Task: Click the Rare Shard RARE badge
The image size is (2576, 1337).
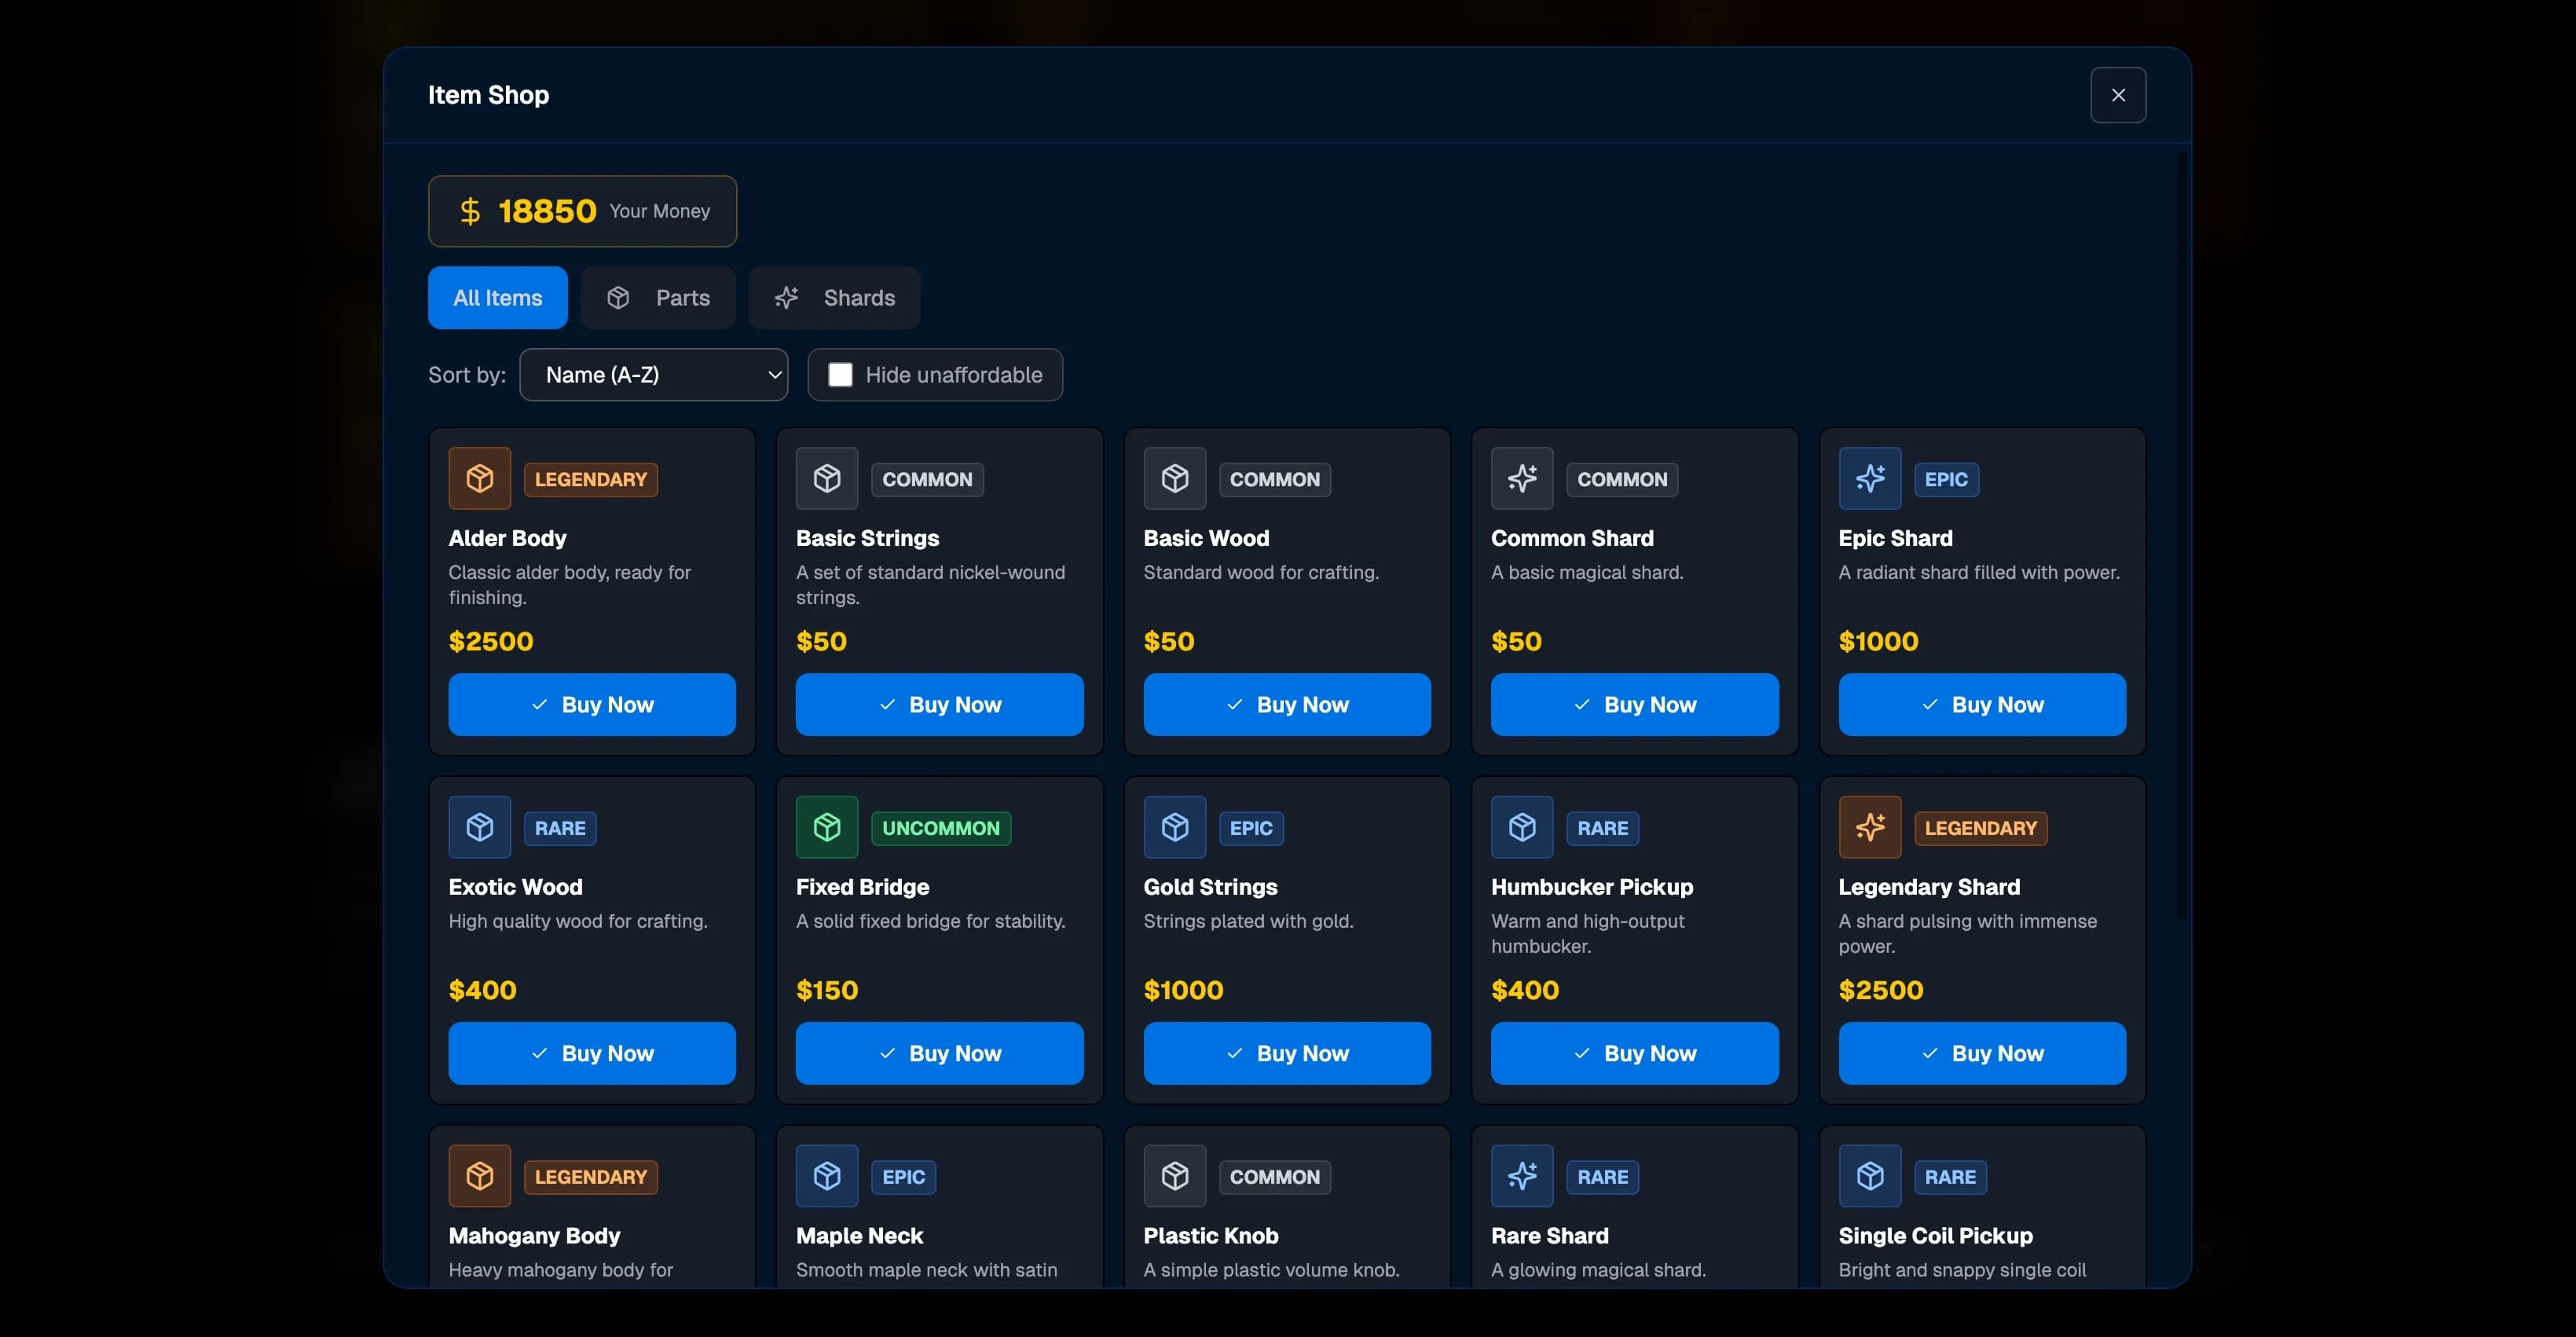Action: 1603,1177
